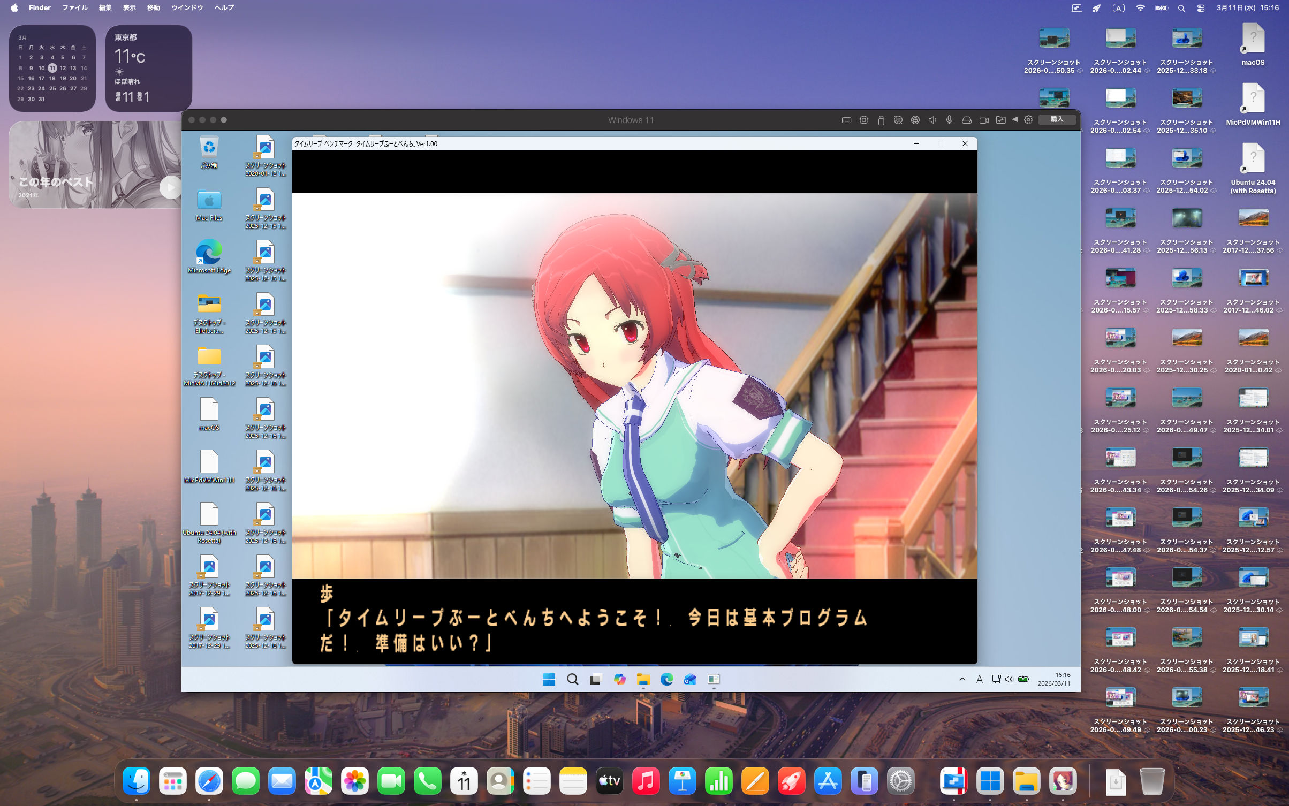Screen dimensions: 1289x806
Task: Click the Windows taskbar Search icon
Action: click(572, 680)
